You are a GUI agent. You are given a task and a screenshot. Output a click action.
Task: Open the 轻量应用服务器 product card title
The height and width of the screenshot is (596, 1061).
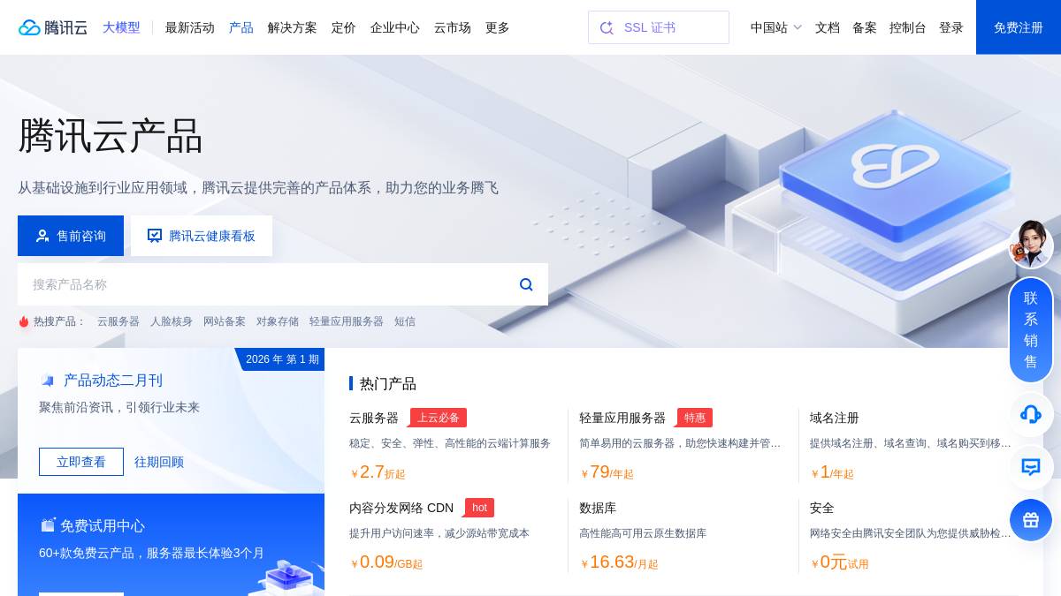click(622, 418)
